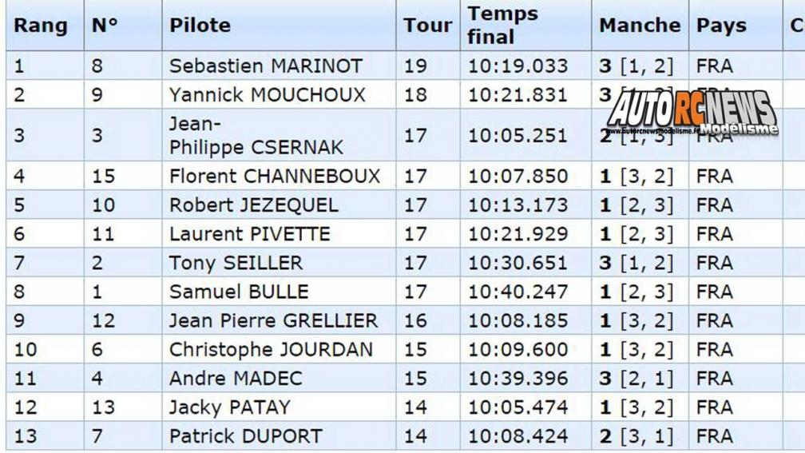Image resolution: width=805 pixels, height=453 pixels.
Task: Select the Rang column header
Action: (40, 26)
